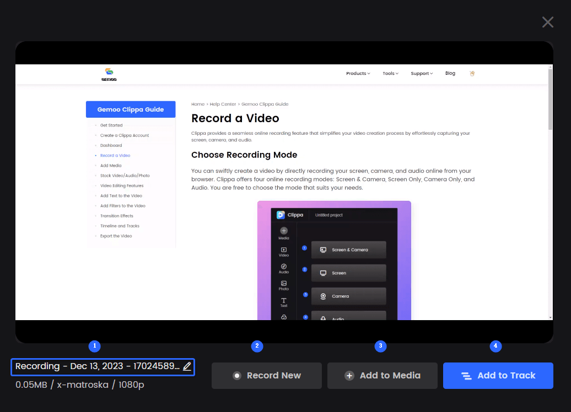Click the 'Untitled project' label in the illustration
Screen dimensions: 571x412
coord(329,215)
